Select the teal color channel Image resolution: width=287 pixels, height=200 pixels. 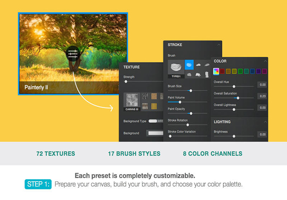tap(246, 71)
